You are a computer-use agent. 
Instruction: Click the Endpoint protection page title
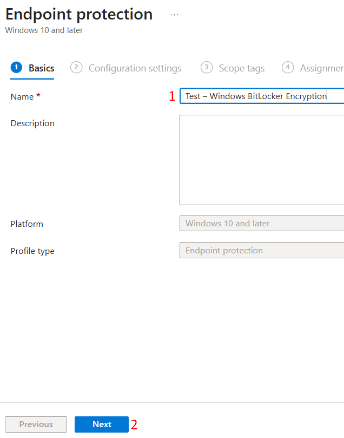[79, 14]
